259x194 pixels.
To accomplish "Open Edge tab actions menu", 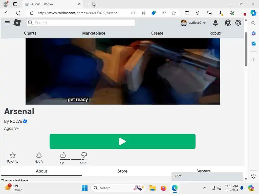I will (15, 4).
